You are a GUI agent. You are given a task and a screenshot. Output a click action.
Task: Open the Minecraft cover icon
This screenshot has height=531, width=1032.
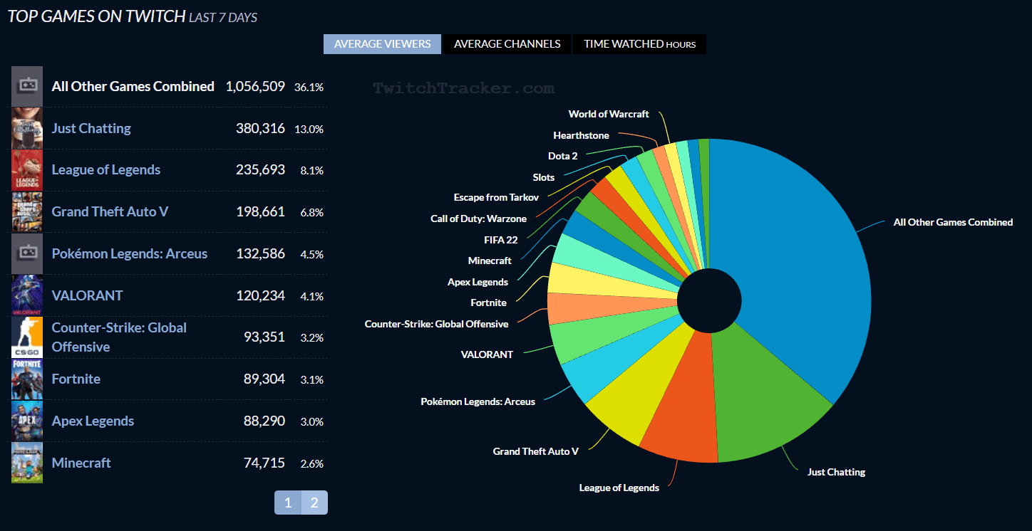[27, 463]
